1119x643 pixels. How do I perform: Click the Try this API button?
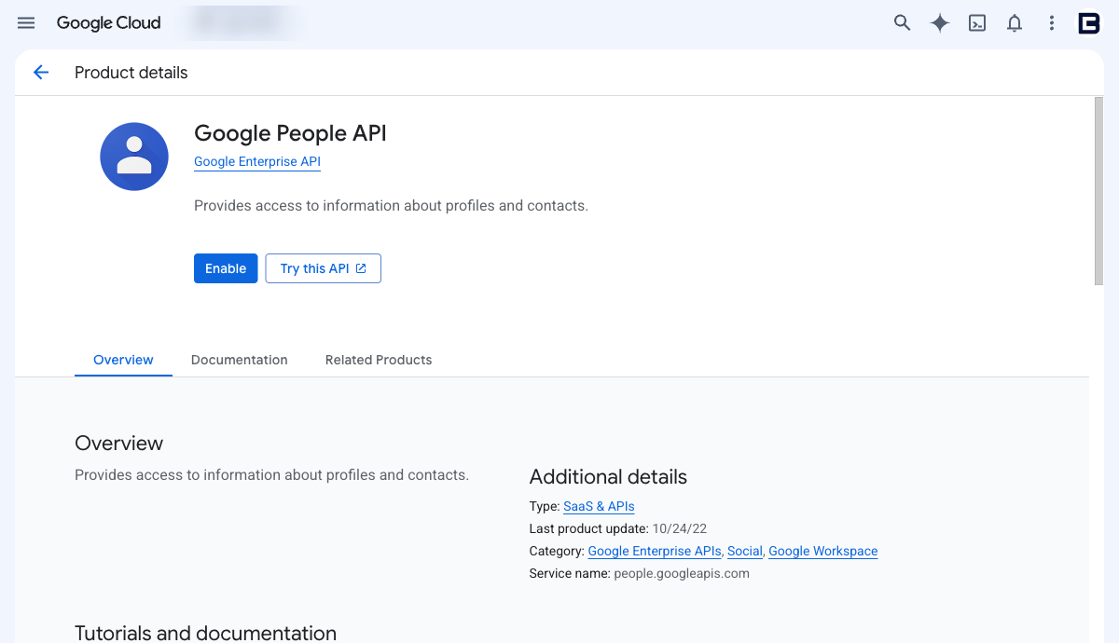pyautogui.click(x=323, y=268)
